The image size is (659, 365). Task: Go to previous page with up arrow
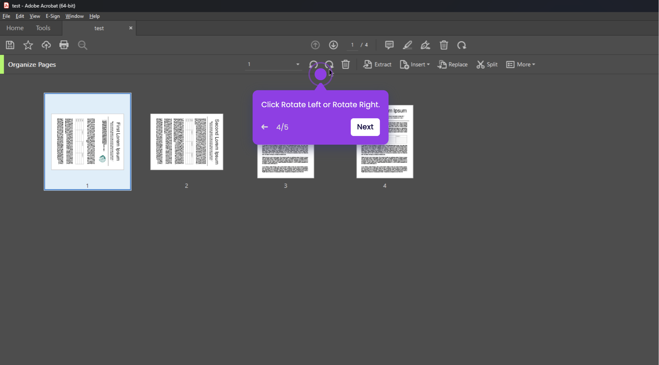[x=315, y=45]
